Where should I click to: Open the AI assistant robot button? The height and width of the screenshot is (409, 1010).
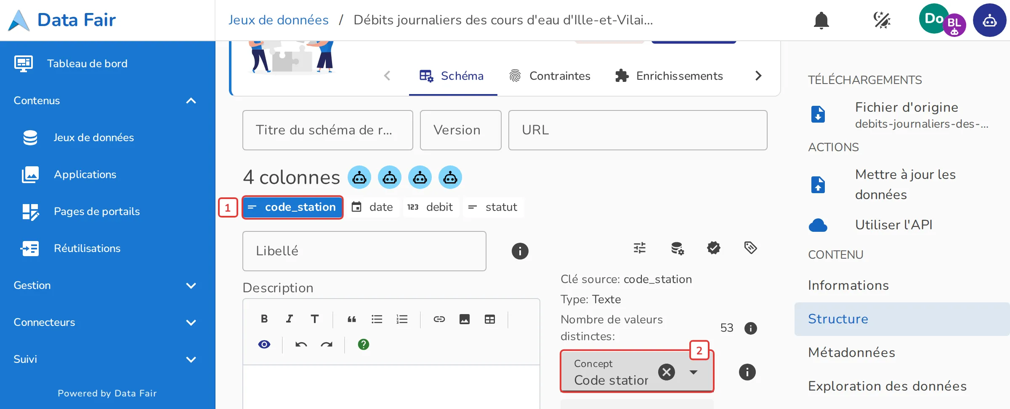tap(989, 20)
